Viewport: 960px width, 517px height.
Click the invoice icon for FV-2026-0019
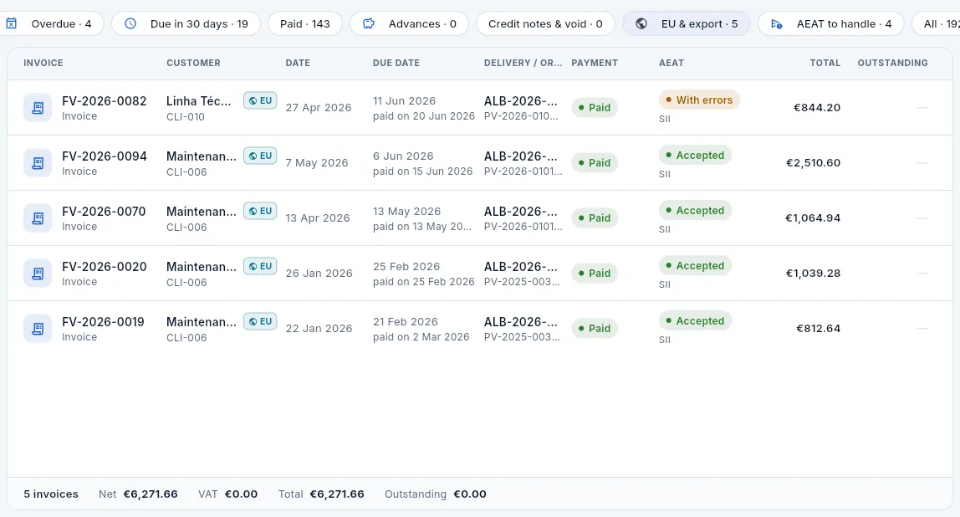38,328
